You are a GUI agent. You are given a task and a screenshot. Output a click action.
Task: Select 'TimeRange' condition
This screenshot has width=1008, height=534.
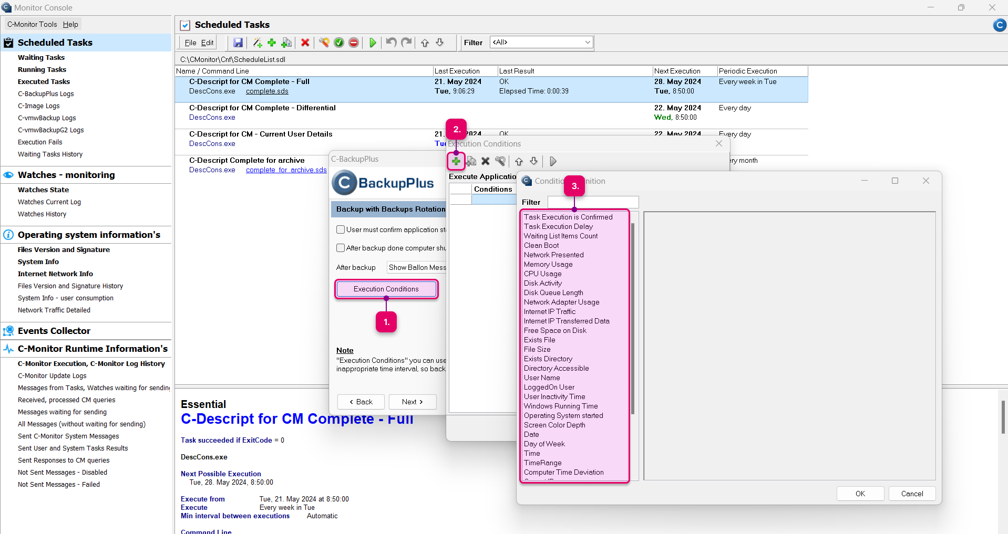(x=543, y=463)
